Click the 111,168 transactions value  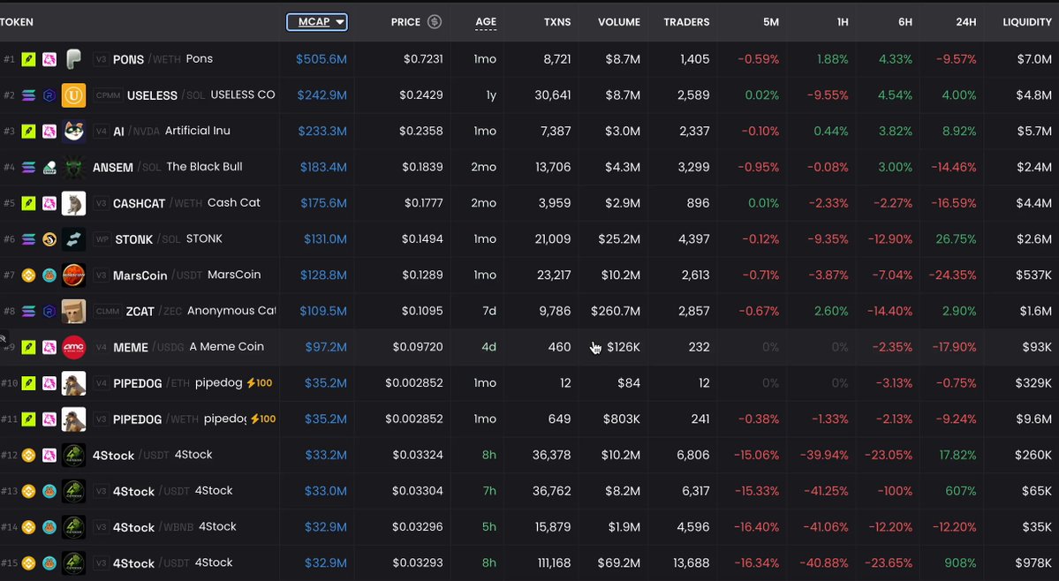point(551,562)
